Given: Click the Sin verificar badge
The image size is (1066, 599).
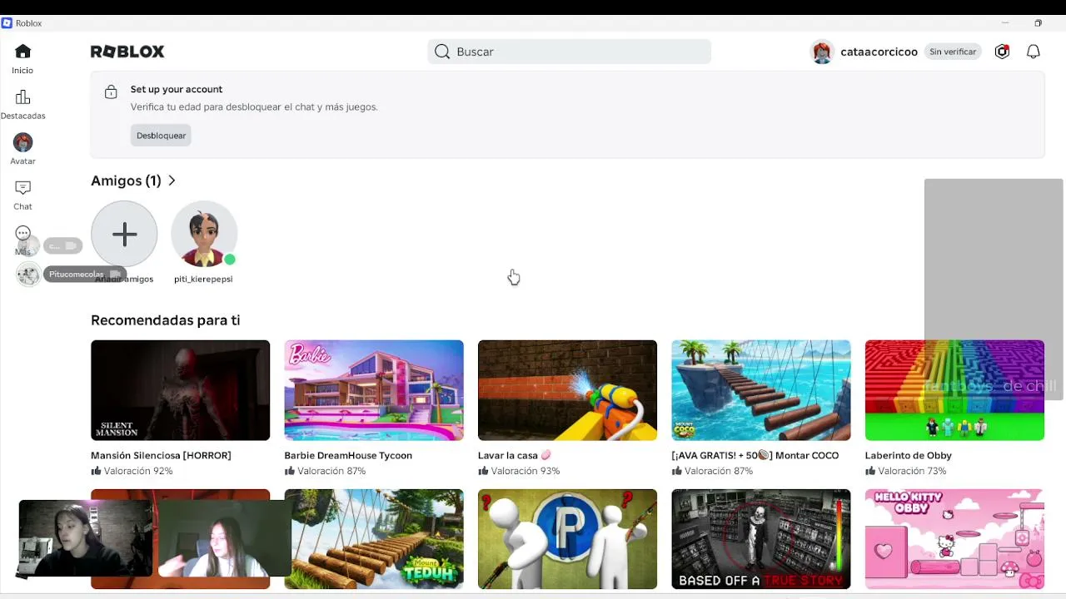Looking at the screenshot, I should pos(953,52).
